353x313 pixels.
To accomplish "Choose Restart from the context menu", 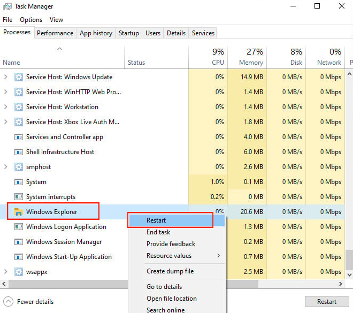I will coord(156,220).
